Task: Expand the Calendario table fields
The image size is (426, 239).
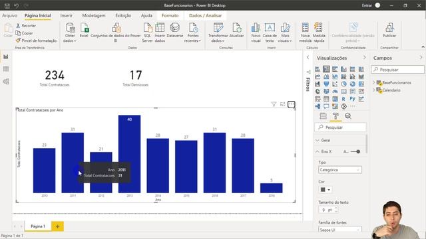Action: [374, 90]
